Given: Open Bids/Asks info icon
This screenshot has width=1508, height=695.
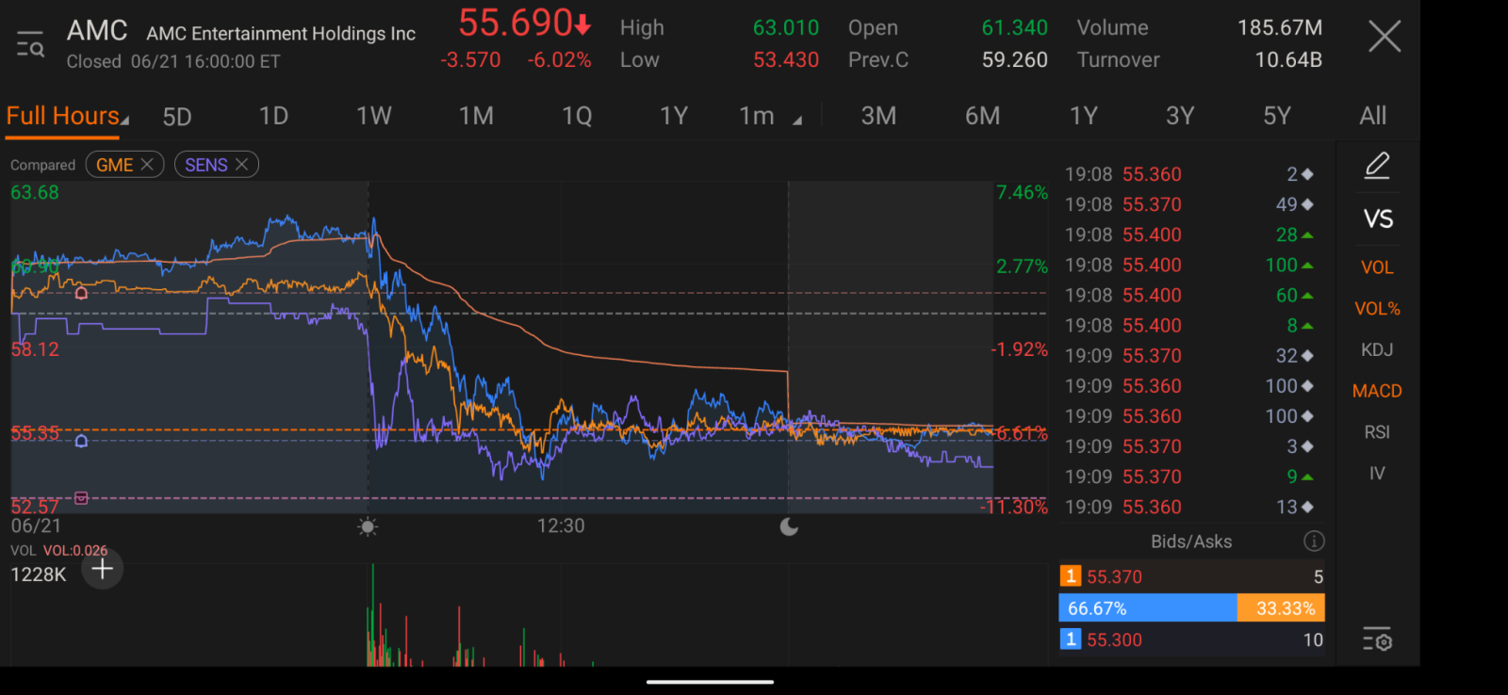Looking at the screenshot, I should [x=1314, y=541].
